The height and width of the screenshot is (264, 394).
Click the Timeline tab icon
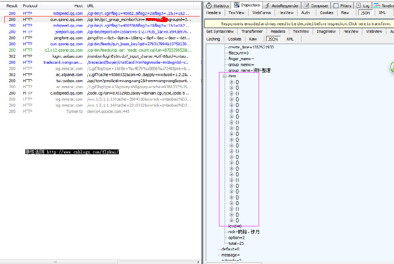point(377,6)
